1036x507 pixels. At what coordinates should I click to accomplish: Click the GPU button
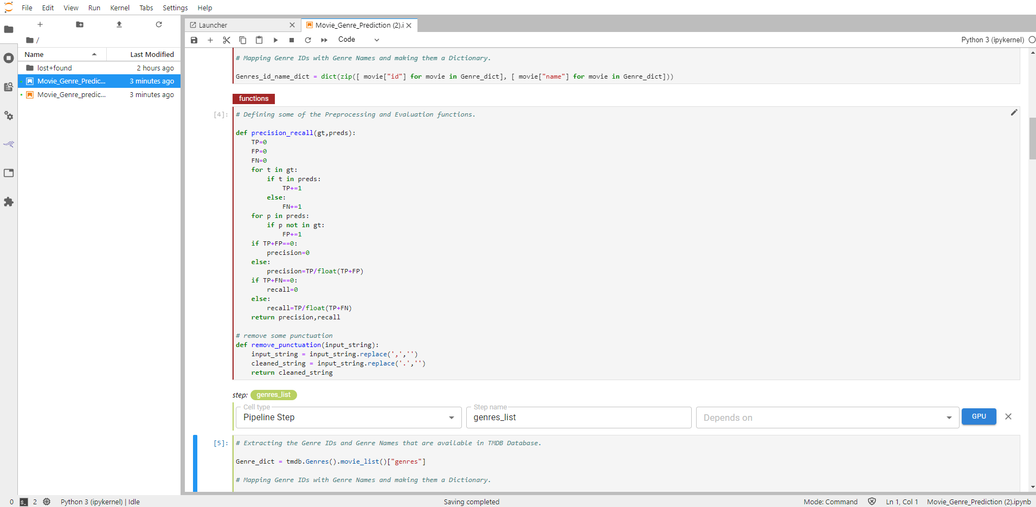click(979, 416)
